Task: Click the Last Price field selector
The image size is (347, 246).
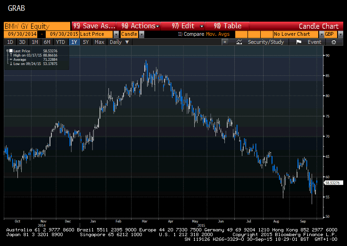Action: point(96,34)
